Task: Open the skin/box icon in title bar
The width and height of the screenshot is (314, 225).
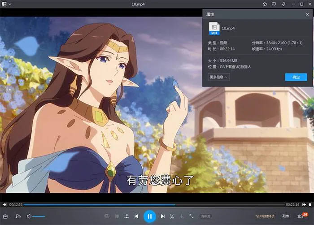Action: [x=265, y=4]
